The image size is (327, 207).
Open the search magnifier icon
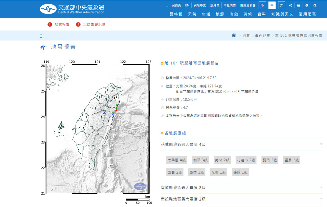[315, 5]
